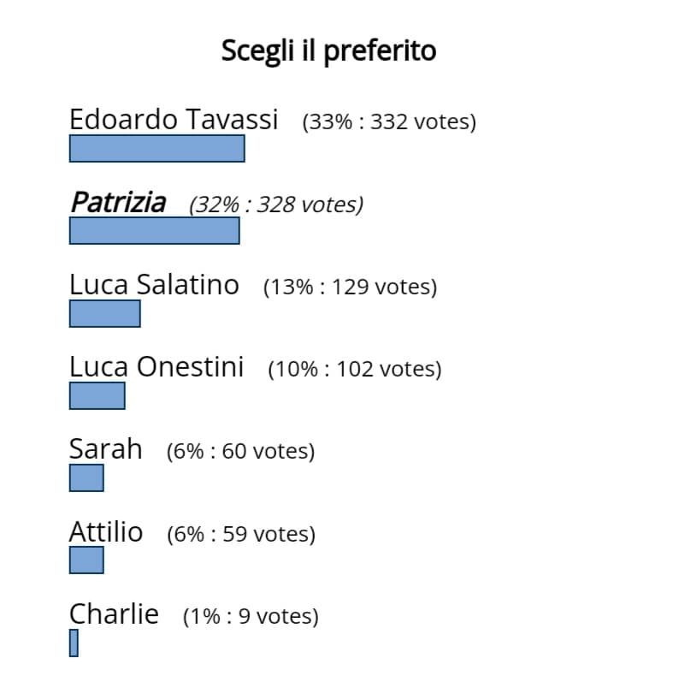This screenshot has width=679, height=676.
Task: Click the '33% : 332 votes' text
Action: click(389, 122)
